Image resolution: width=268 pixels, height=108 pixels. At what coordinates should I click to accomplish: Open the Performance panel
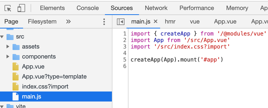pyautogui.click(x=197, y=8)
